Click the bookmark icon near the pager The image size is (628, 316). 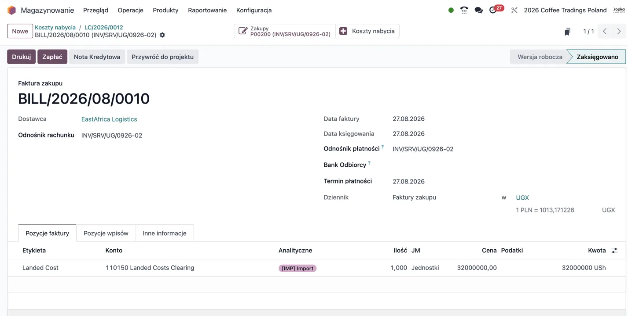tap(567, 32)
